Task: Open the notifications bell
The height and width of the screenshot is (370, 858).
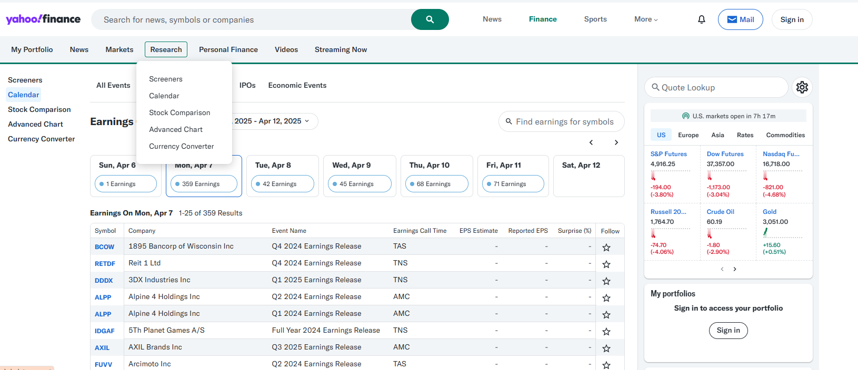Action: pos(702,19)
